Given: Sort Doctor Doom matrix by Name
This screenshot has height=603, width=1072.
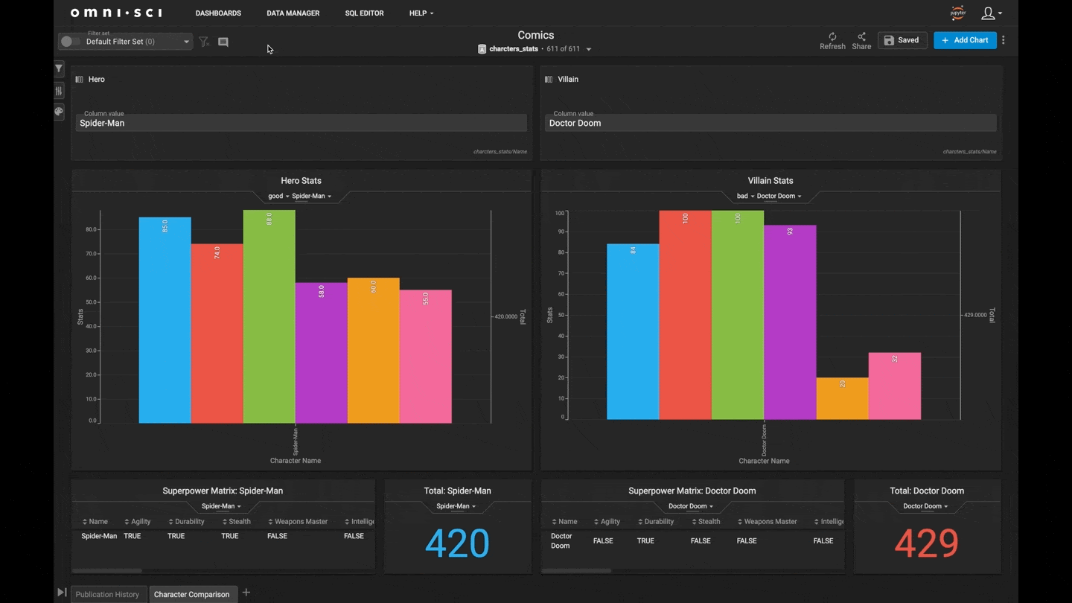Looking at the screenshot, I should click(x=564, y=522).
